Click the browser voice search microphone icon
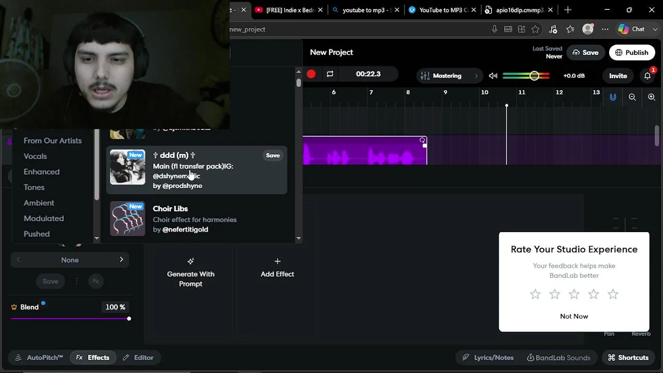663x373 pixels. click(x=495, y=29)
